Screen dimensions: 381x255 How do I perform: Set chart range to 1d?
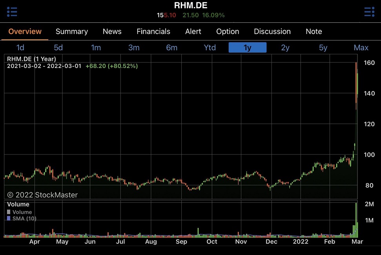(x=20, y=48)
